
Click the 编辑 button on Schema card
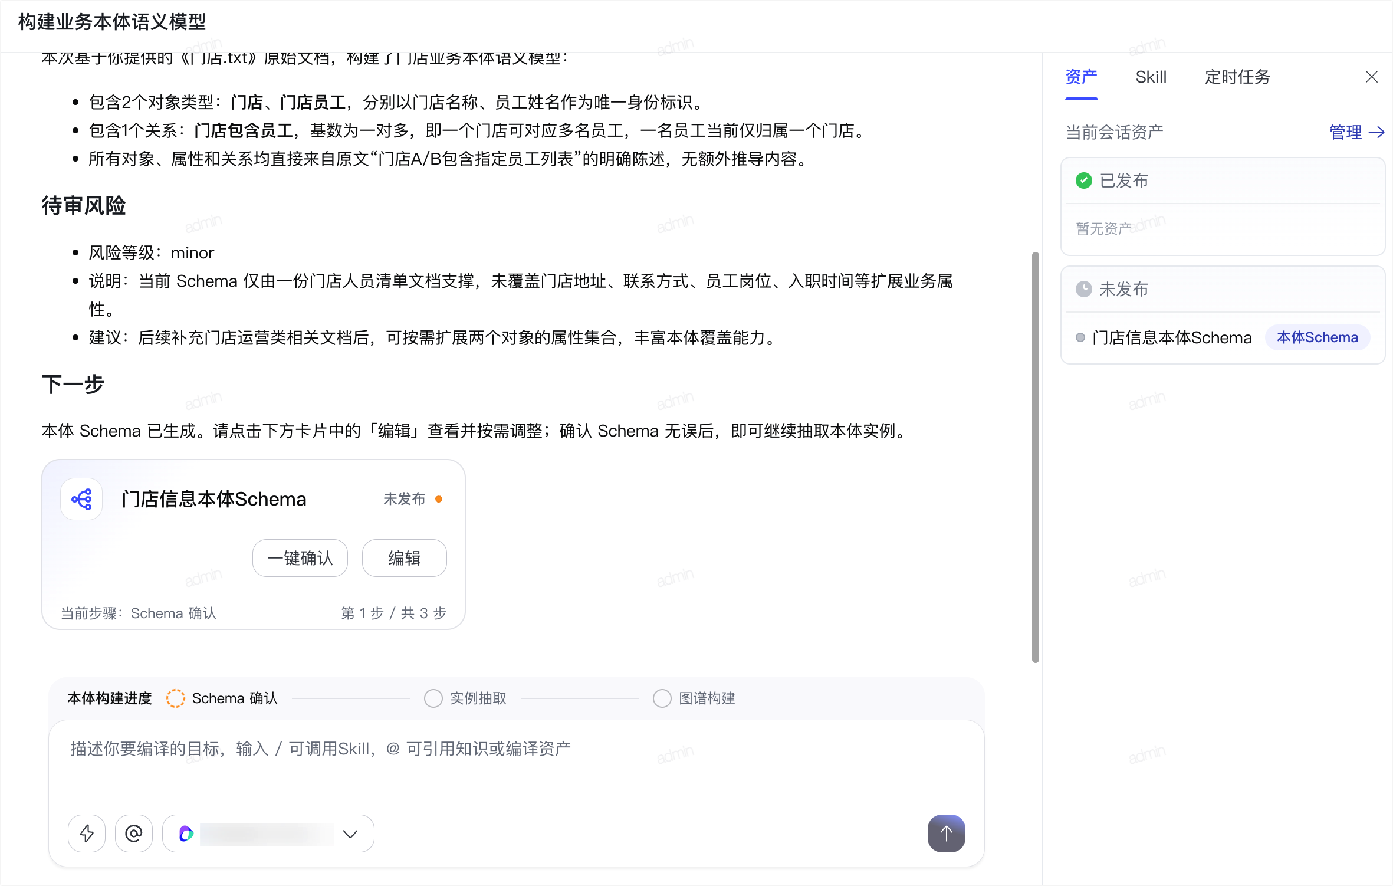point(404,558)
